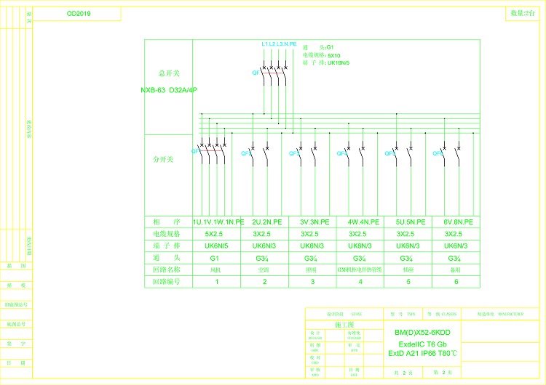Select the "相 序" row header
This screenshot has width=546, height=385.
(x=167, y=222)
